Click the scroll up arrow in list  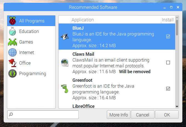[177, 18]
